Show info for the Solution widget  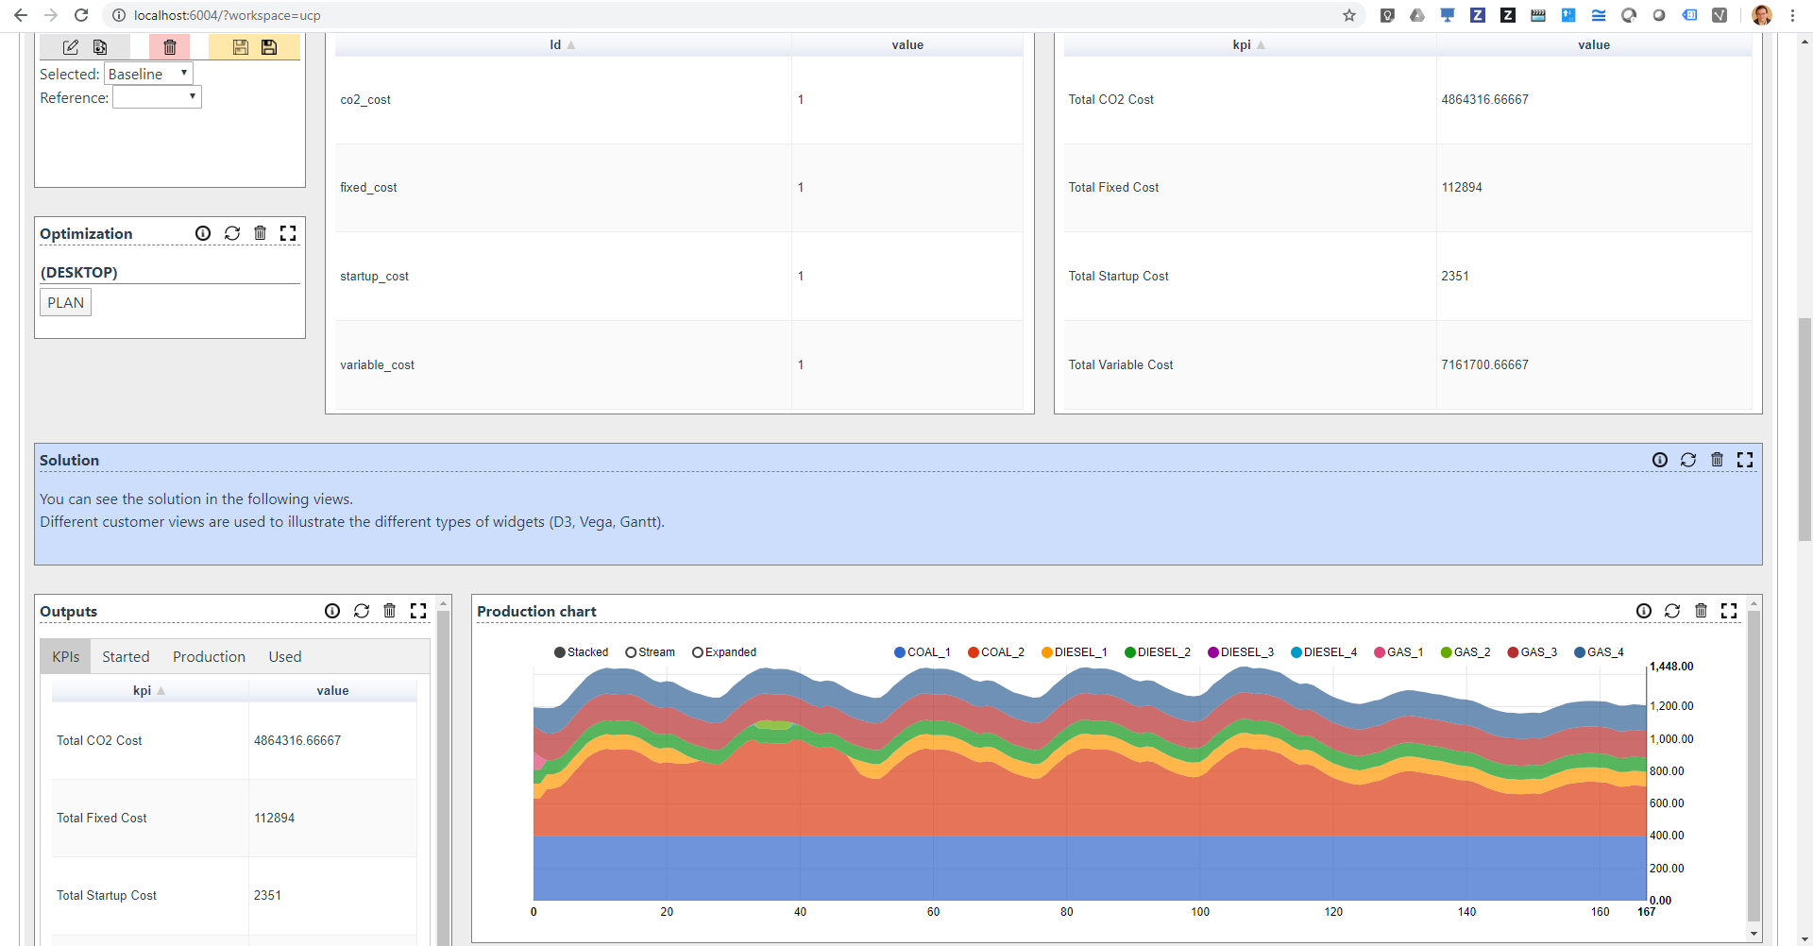(x=1660, y=460)
